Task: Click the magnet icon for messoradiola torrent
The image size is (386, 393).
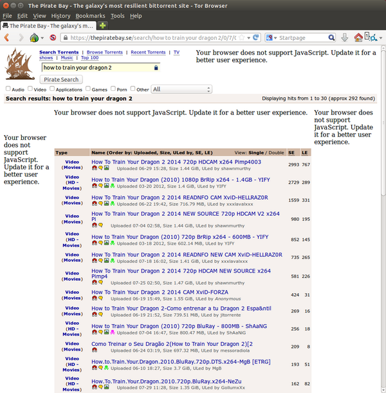Action: click(95, 350)
